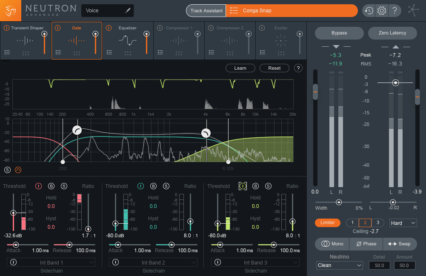The image size is (426, 276).
Task: Click the Neutrino Detail value field
Action: click(379, 265)
